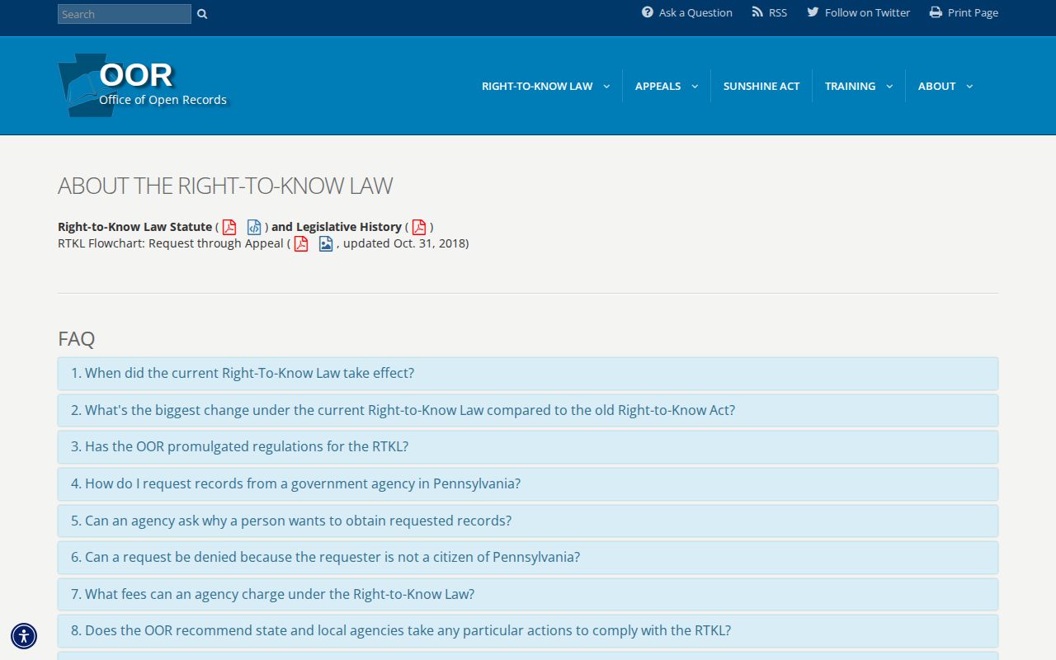Go to the Sunshine Act page

pos(761,86)
